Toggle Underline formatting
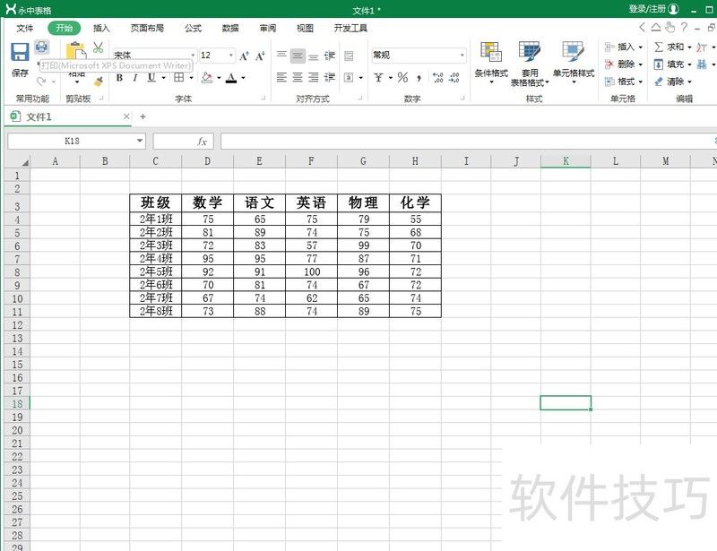 point(151,78)
